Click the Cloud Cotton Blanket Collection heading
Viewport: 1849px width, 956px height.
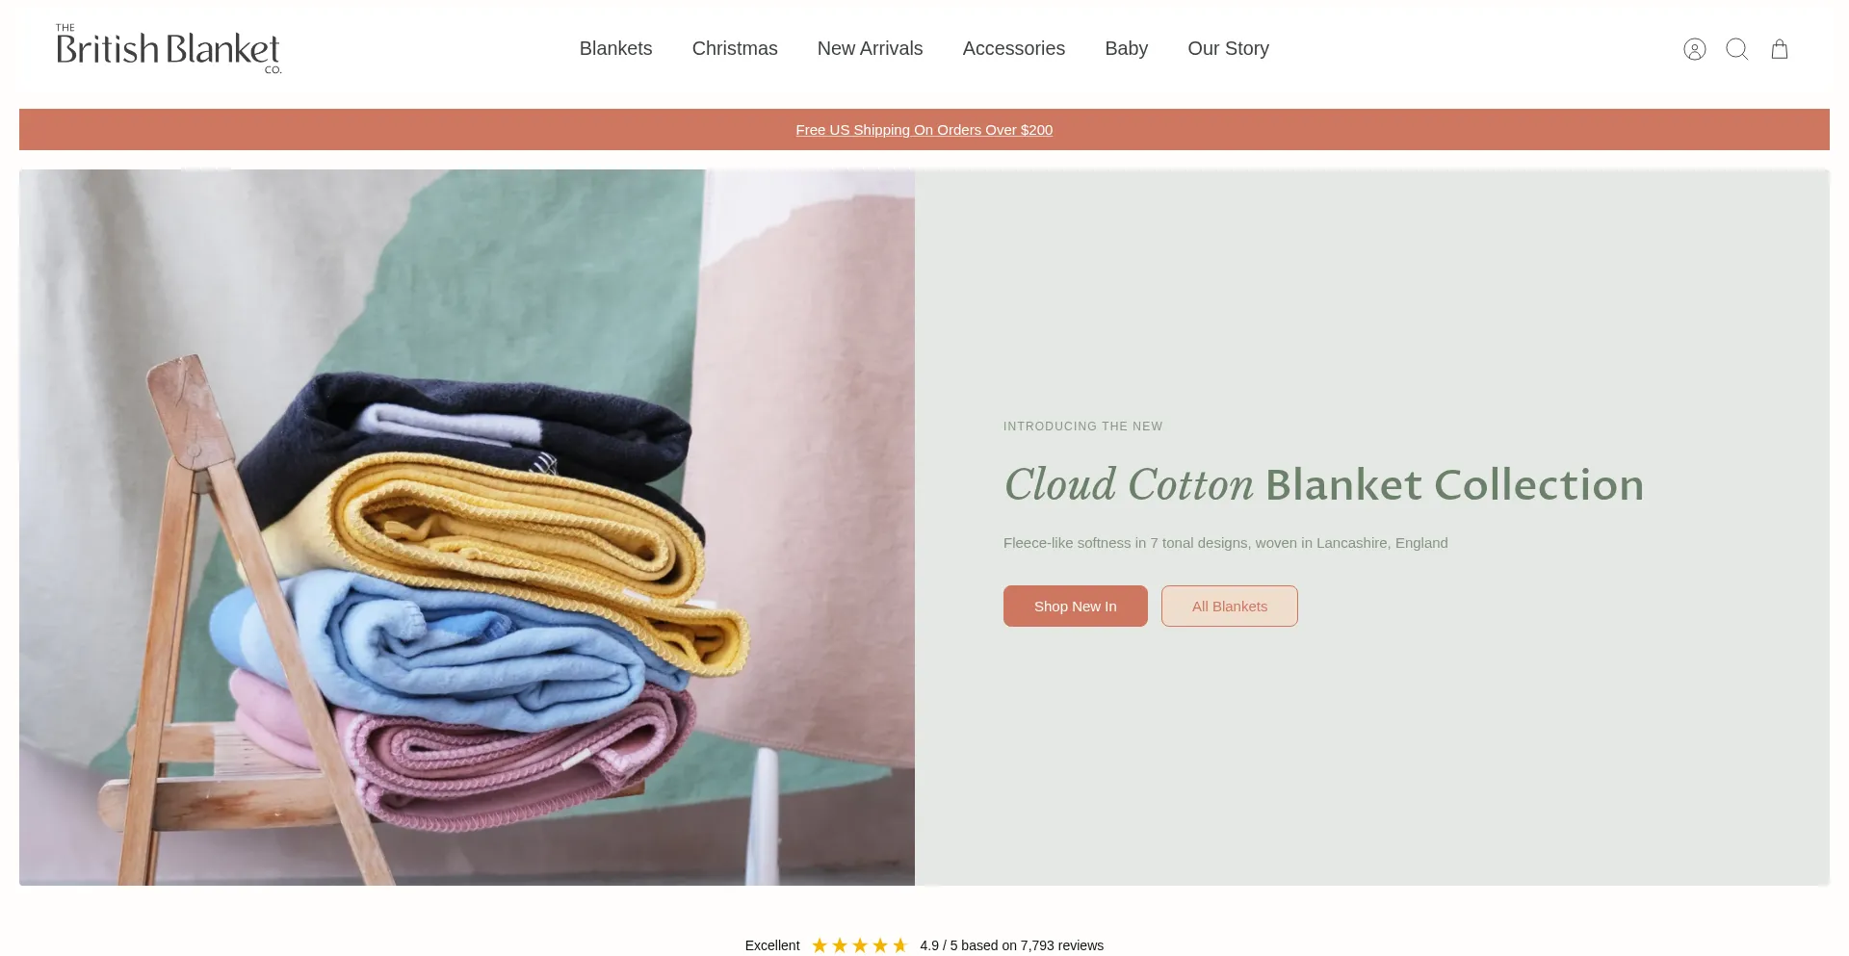click(1323, 484)
